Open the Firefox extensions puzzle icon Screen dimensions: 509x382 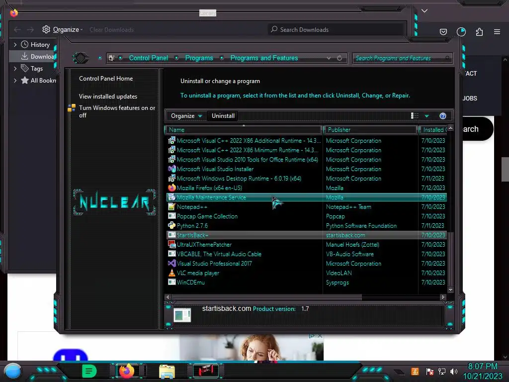[x=479, y=32]
